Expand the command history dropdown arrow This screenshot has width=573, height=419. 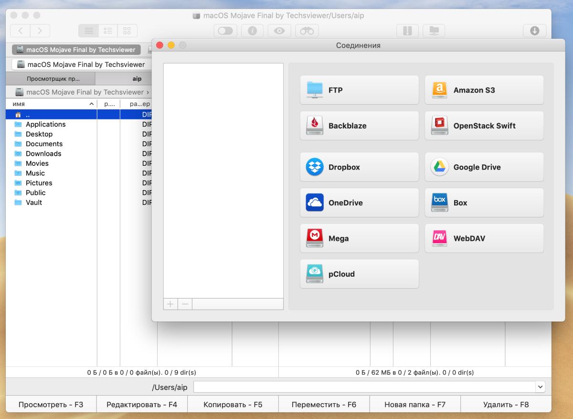click(x=540, y=387)
